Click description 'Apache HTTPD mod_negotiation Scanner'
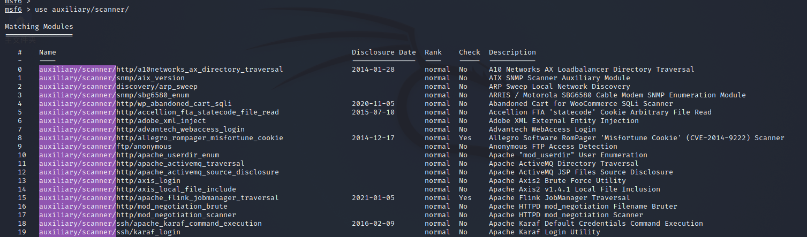Screen dimensions: 807x237 566,215
